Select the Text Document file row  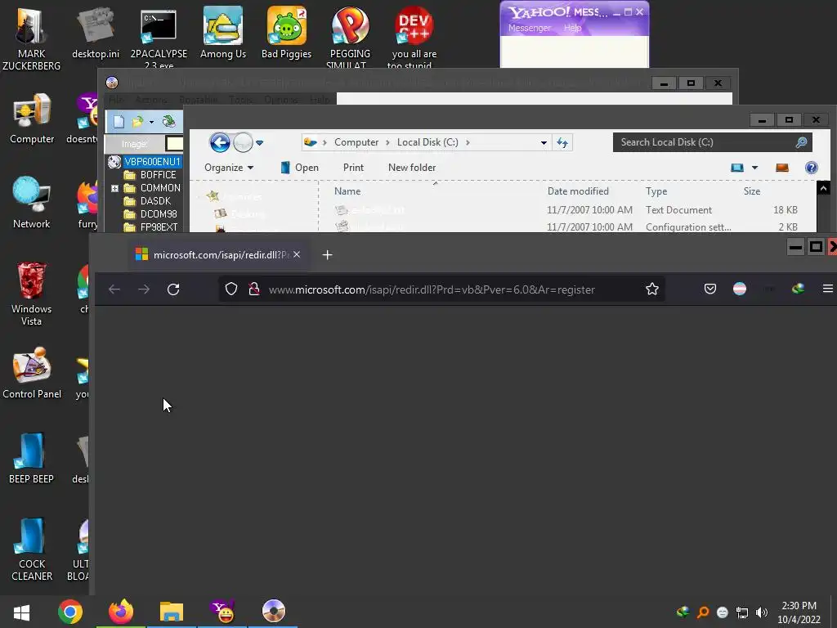pos(566,210)
